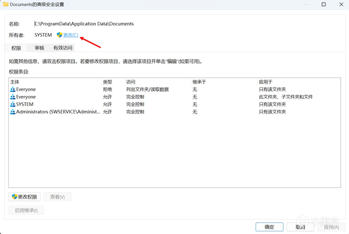Switch to the 审核 tab
Screen dimensions: 349x234
coord(39,48)
